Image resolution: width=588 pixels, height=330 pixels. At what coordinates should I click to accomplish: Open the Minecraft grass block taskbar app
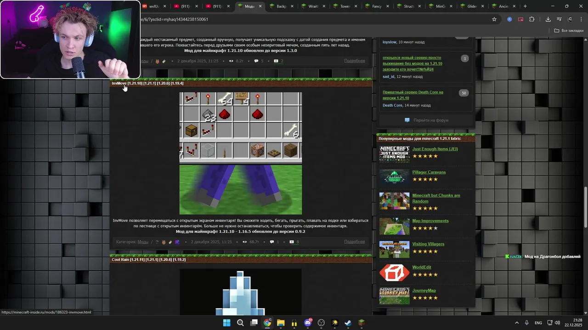362,323
